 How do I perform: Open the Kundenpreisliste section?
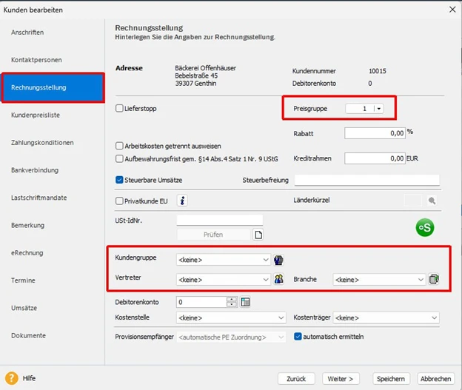click(36, 115)
